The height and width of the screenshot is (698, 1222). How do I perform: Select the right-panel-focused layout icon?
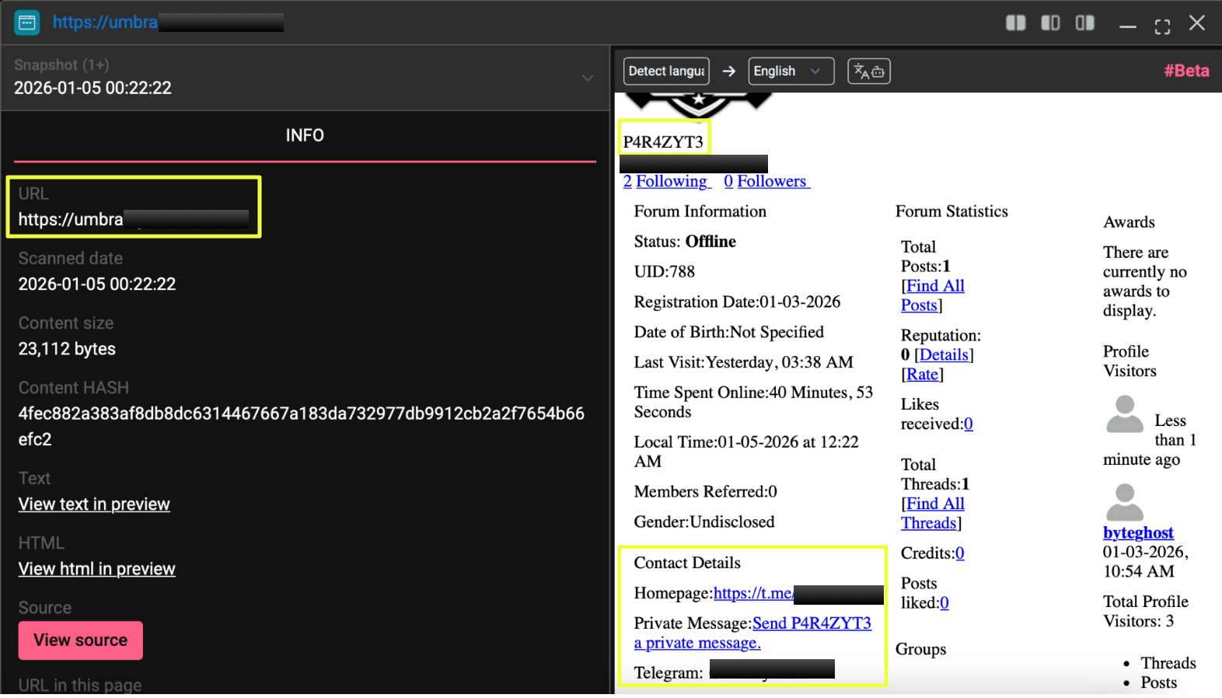click(x=1084, y=23)
